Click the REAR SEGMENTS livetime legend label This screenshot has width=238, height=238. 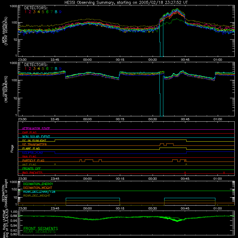[40, 232]
